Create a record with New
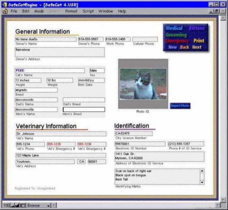The image size is (228, 210). pyautogui.click(x=172, y=47)
